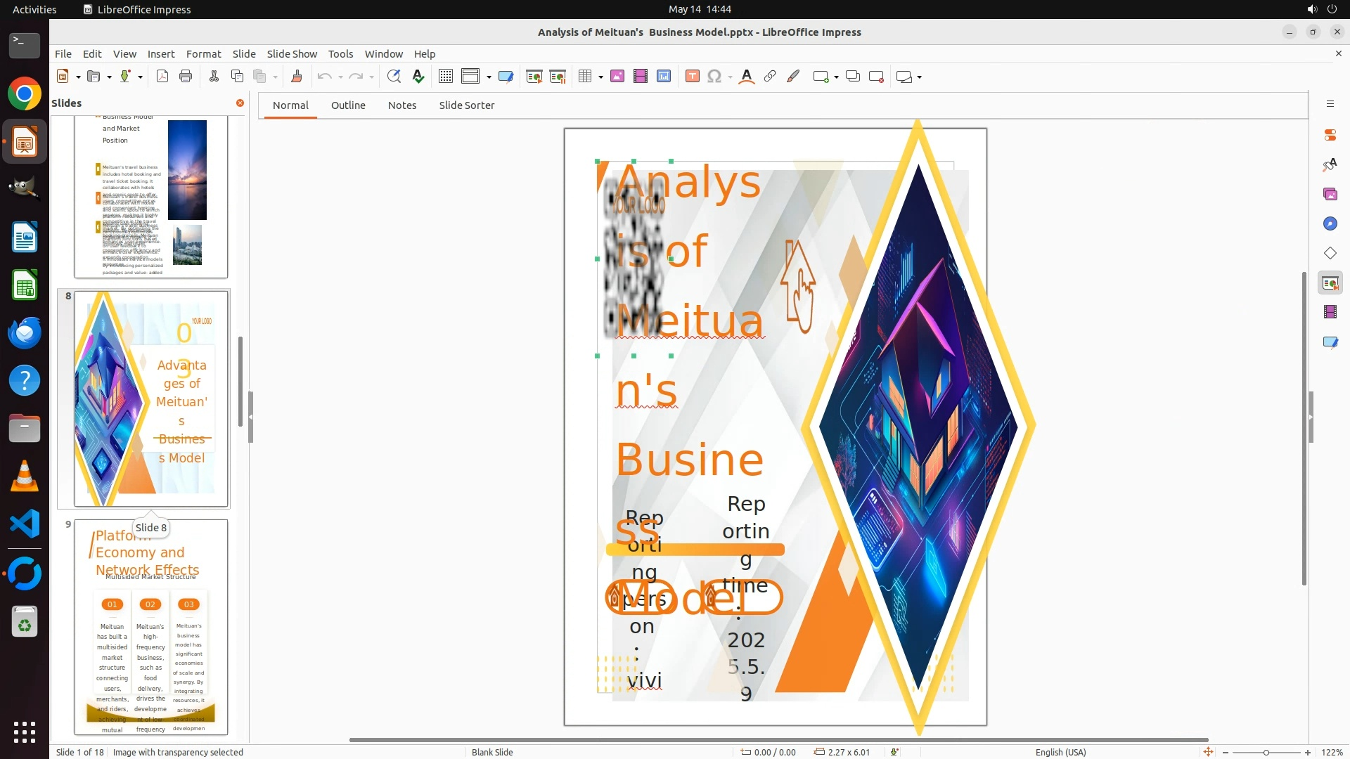Click the Export as PDF icon
1350x759 pixels.
162,77
